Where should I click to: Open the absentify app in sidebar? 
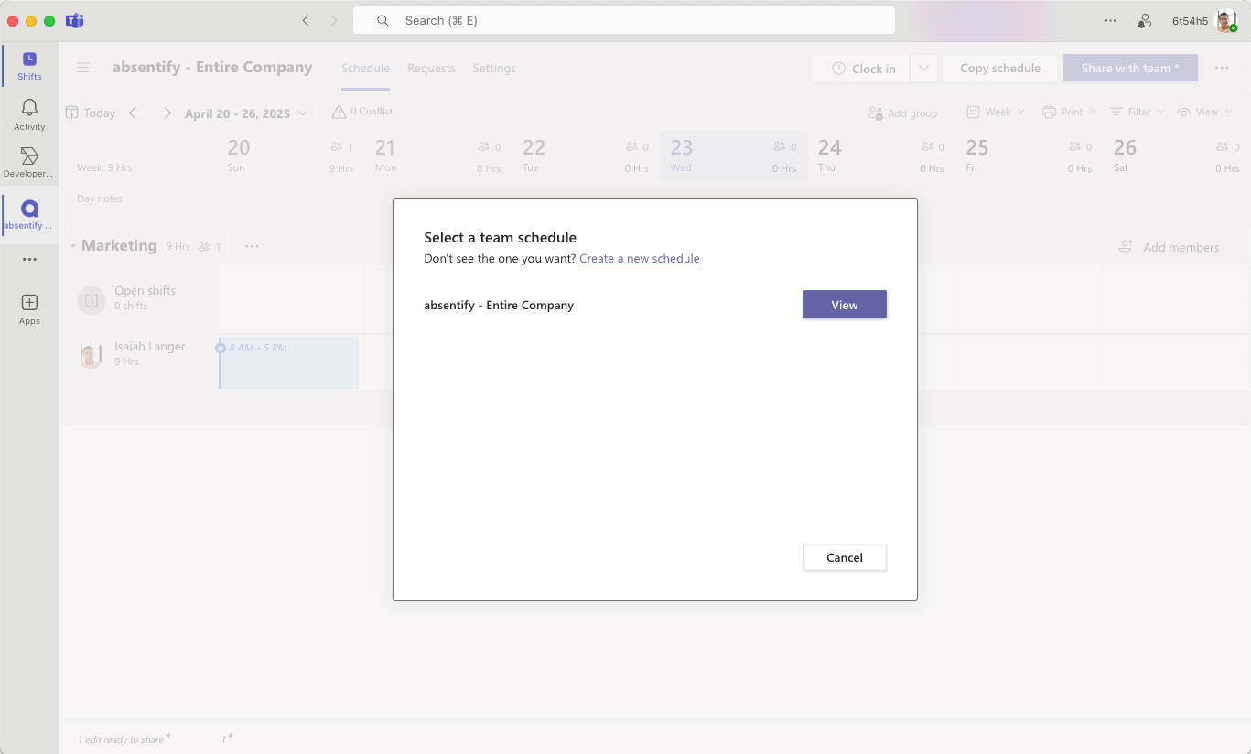click(29, 215)
